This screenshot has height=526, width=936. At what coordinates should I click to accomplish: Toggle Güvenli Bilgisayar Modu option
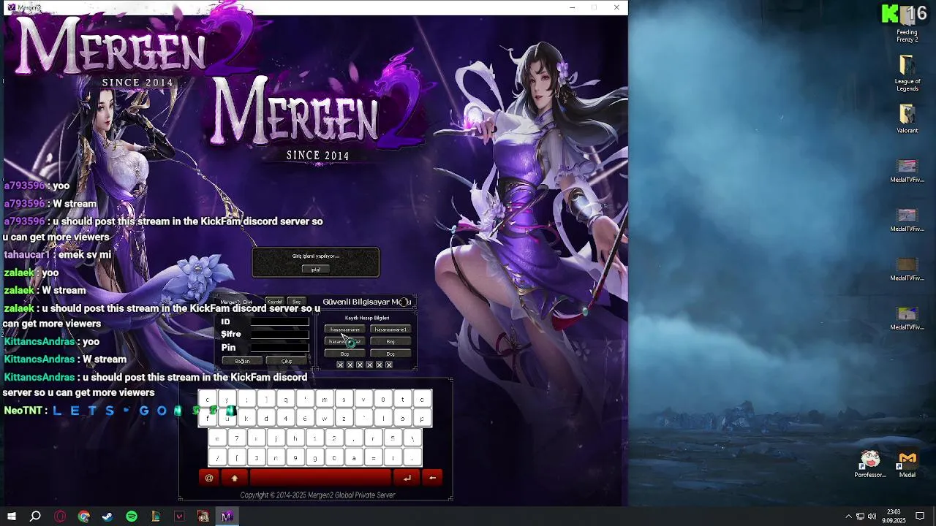click(405, 302)
